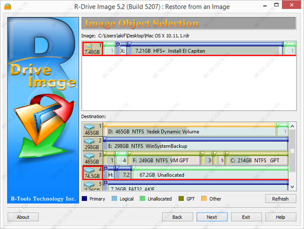The height and width of the screenshot is (229, 304).
Task: Proceed with the Next button
Action: 212,217
